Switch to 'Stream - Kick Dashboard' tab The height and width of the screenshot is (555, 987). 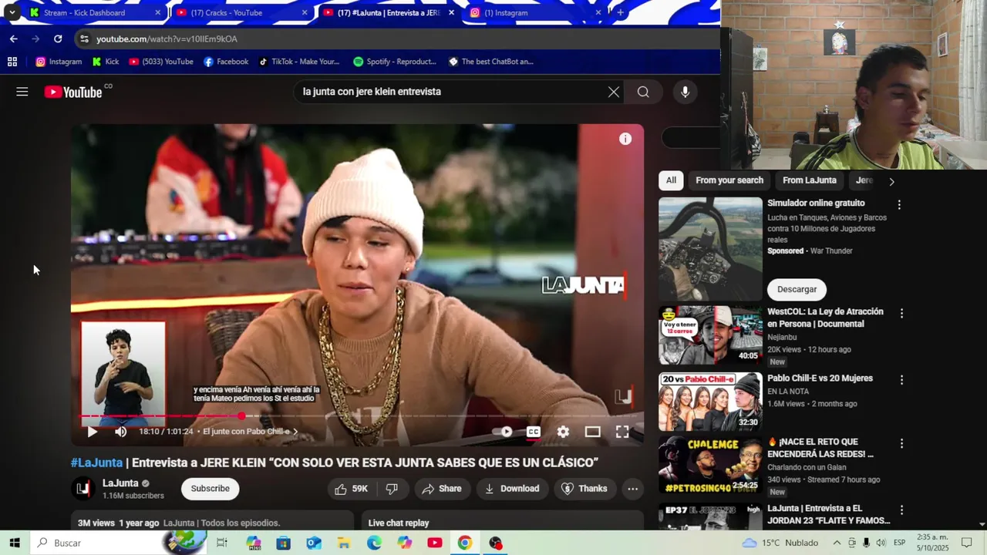pyautogui.click(x=96, y=12)
